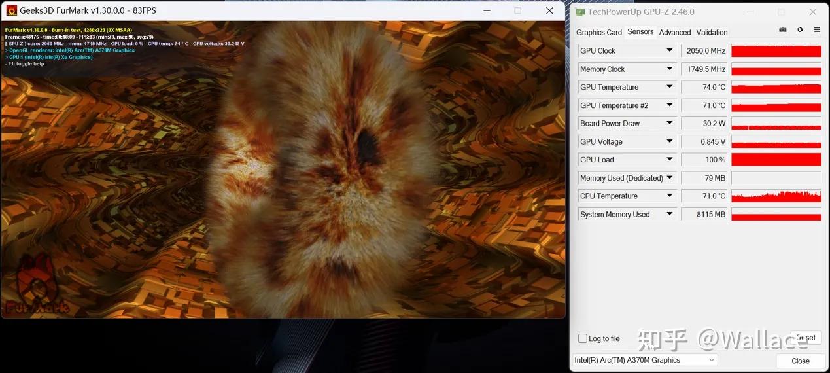Maximize the FurMark window

tap(518, 10)
